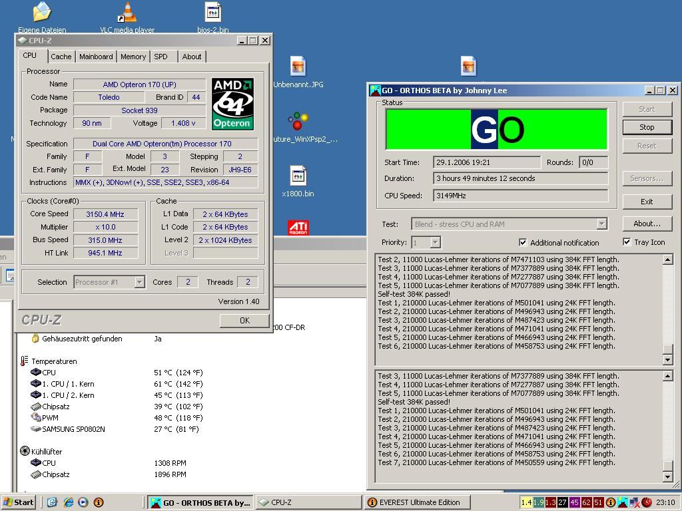This screenshot has width=682, height=511.
Task: Click the CPU Speed 3149MHz field
Action: coord(520,196)
